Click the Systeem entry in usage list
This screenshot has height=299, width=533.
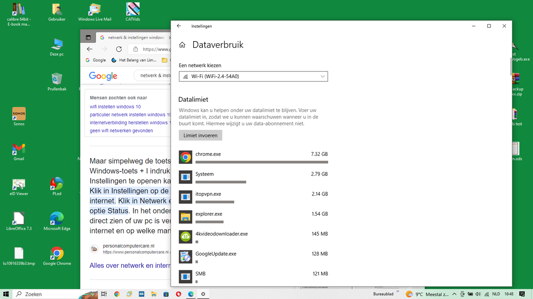pos(254,177)
